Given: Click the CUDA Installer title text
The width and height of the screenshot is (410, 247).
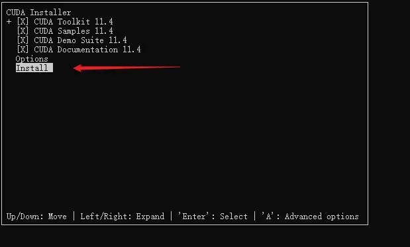Looking at the screenshot, I should coord(38,13).
